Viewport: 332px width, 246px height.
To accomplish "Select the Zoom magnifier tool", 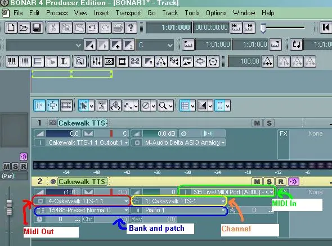I will [x=163, y=105].
